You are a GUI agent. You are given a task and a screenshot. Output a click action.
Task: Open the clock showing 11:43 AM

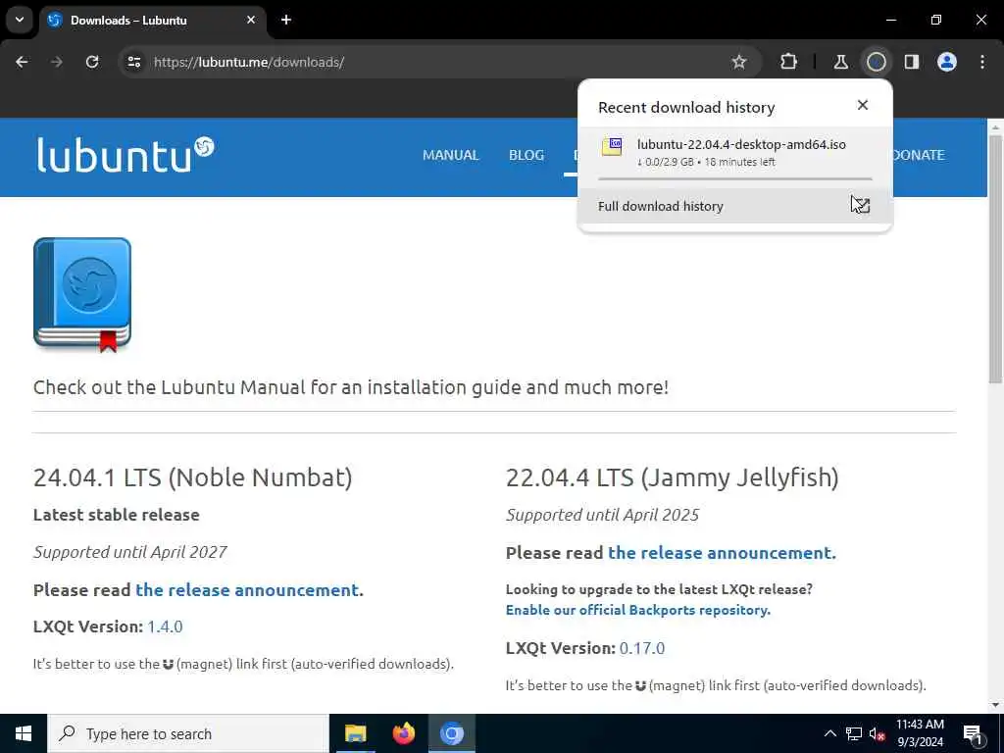point(920,733)
